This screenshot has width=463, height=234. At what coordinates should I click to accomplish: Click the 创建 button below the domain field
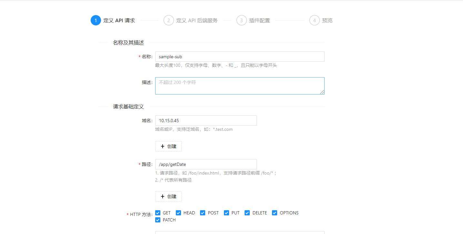click(168, 146)
